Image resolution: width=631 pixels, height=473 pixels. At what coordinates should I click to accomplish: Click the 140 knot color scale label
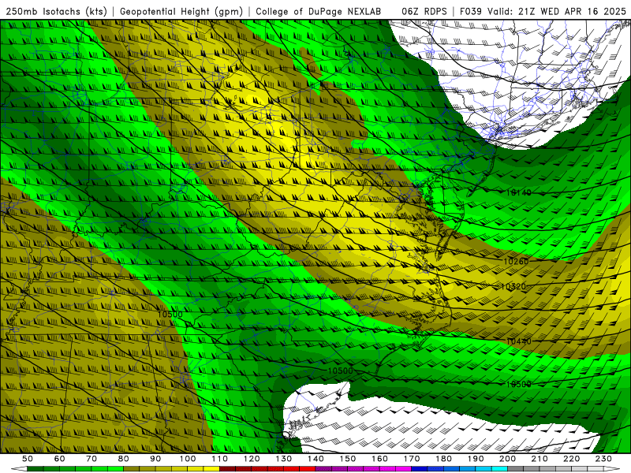[315, 459]
